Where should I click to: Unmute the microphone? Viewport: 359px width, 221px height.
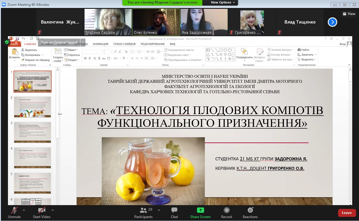(x=14, y=210)
